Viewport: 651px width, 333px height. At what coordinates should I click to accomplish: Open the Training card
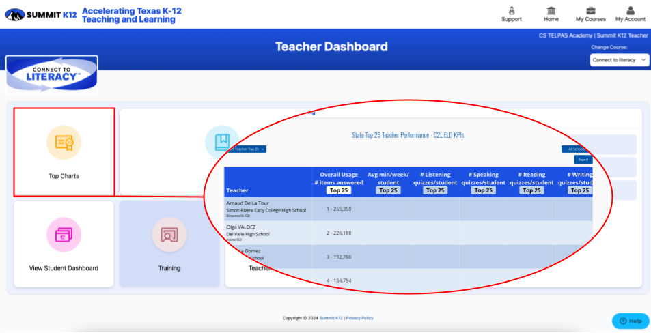(169, 244)
